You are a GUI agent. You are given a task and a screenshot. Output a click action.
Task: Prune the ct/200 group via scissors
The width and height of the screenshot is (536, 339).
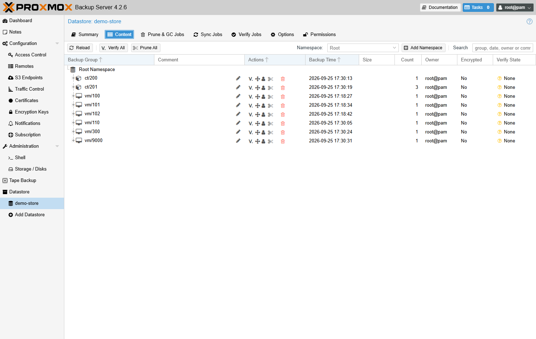pyautogui.click(x=271, y=79)
